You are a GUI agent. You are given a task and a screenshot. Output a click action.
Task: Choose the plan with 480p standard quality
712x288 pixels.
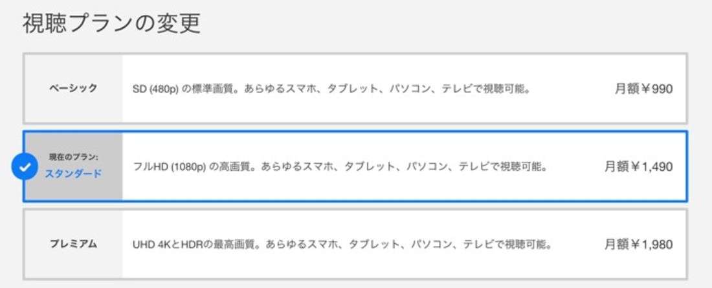tap(355, 88)
